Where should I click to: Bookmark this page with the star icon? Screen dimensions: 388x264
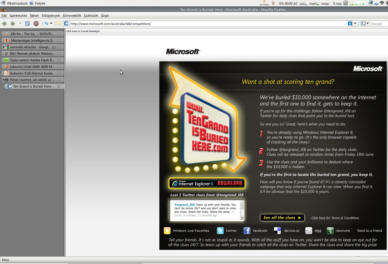[345, 24]
